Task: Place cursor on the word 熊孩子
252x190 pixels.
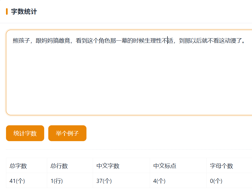Action: (21, 41)
